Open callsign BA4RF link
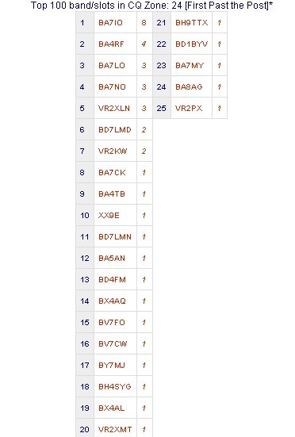Viewport: 295px width, 437px height. pyautogui.click(x=111, y=44)
